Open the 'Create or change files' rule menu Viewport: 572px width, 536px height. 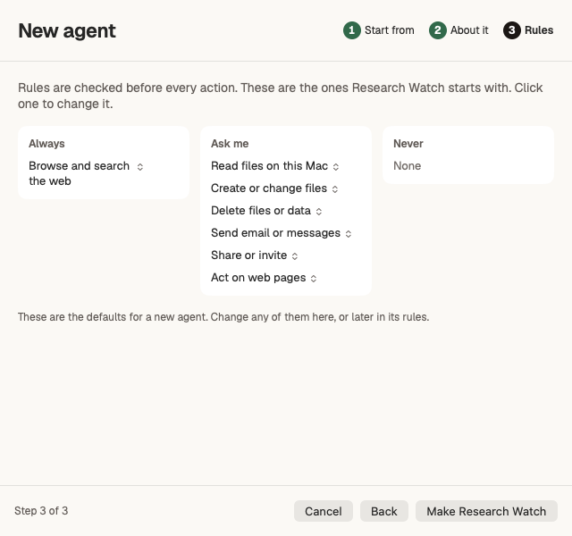(x=274, y=188)
